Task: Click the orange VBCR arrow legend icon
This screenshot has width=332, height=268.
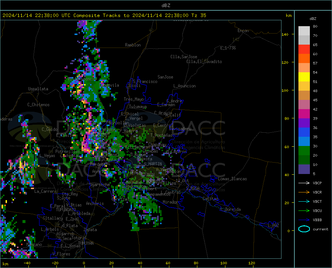Action: [304, 192]
